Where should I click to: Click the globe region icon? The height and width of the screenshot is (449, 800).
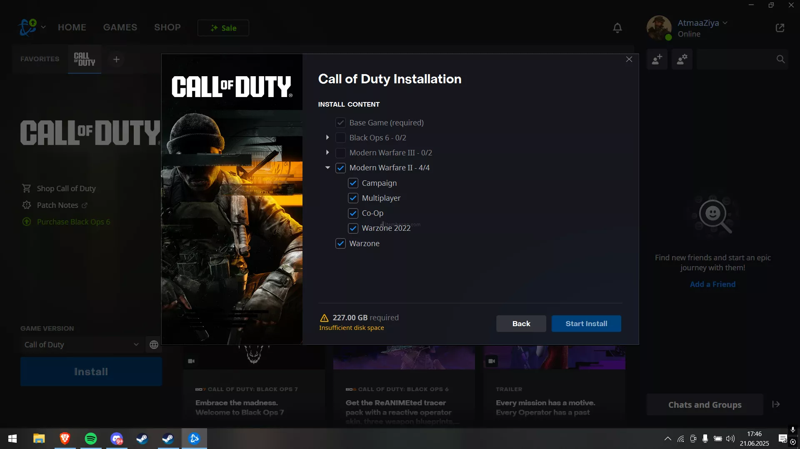[154, 344]
